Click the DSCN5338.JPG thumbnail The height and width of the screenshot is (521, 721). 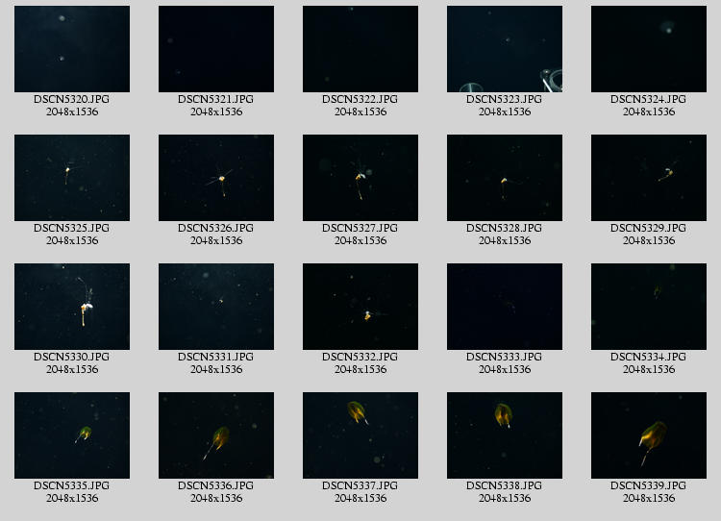click(x=505, y=435)
